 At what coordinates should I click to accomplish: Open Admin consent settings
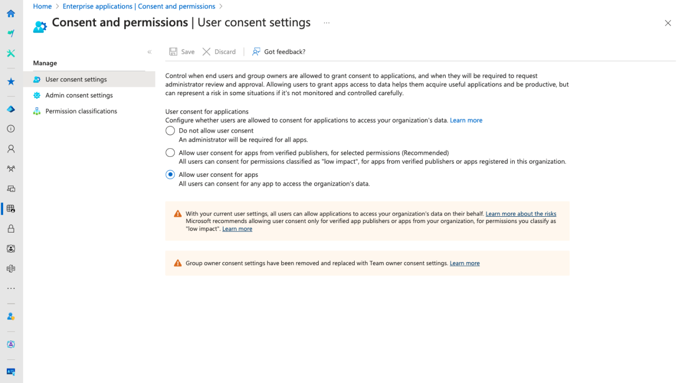[79, 95]
